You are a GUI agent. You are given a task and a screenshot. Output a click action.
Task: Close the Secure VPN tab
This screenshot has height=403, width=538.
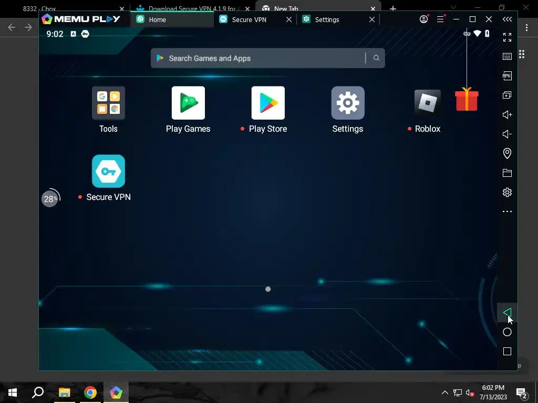click(289, 19)
